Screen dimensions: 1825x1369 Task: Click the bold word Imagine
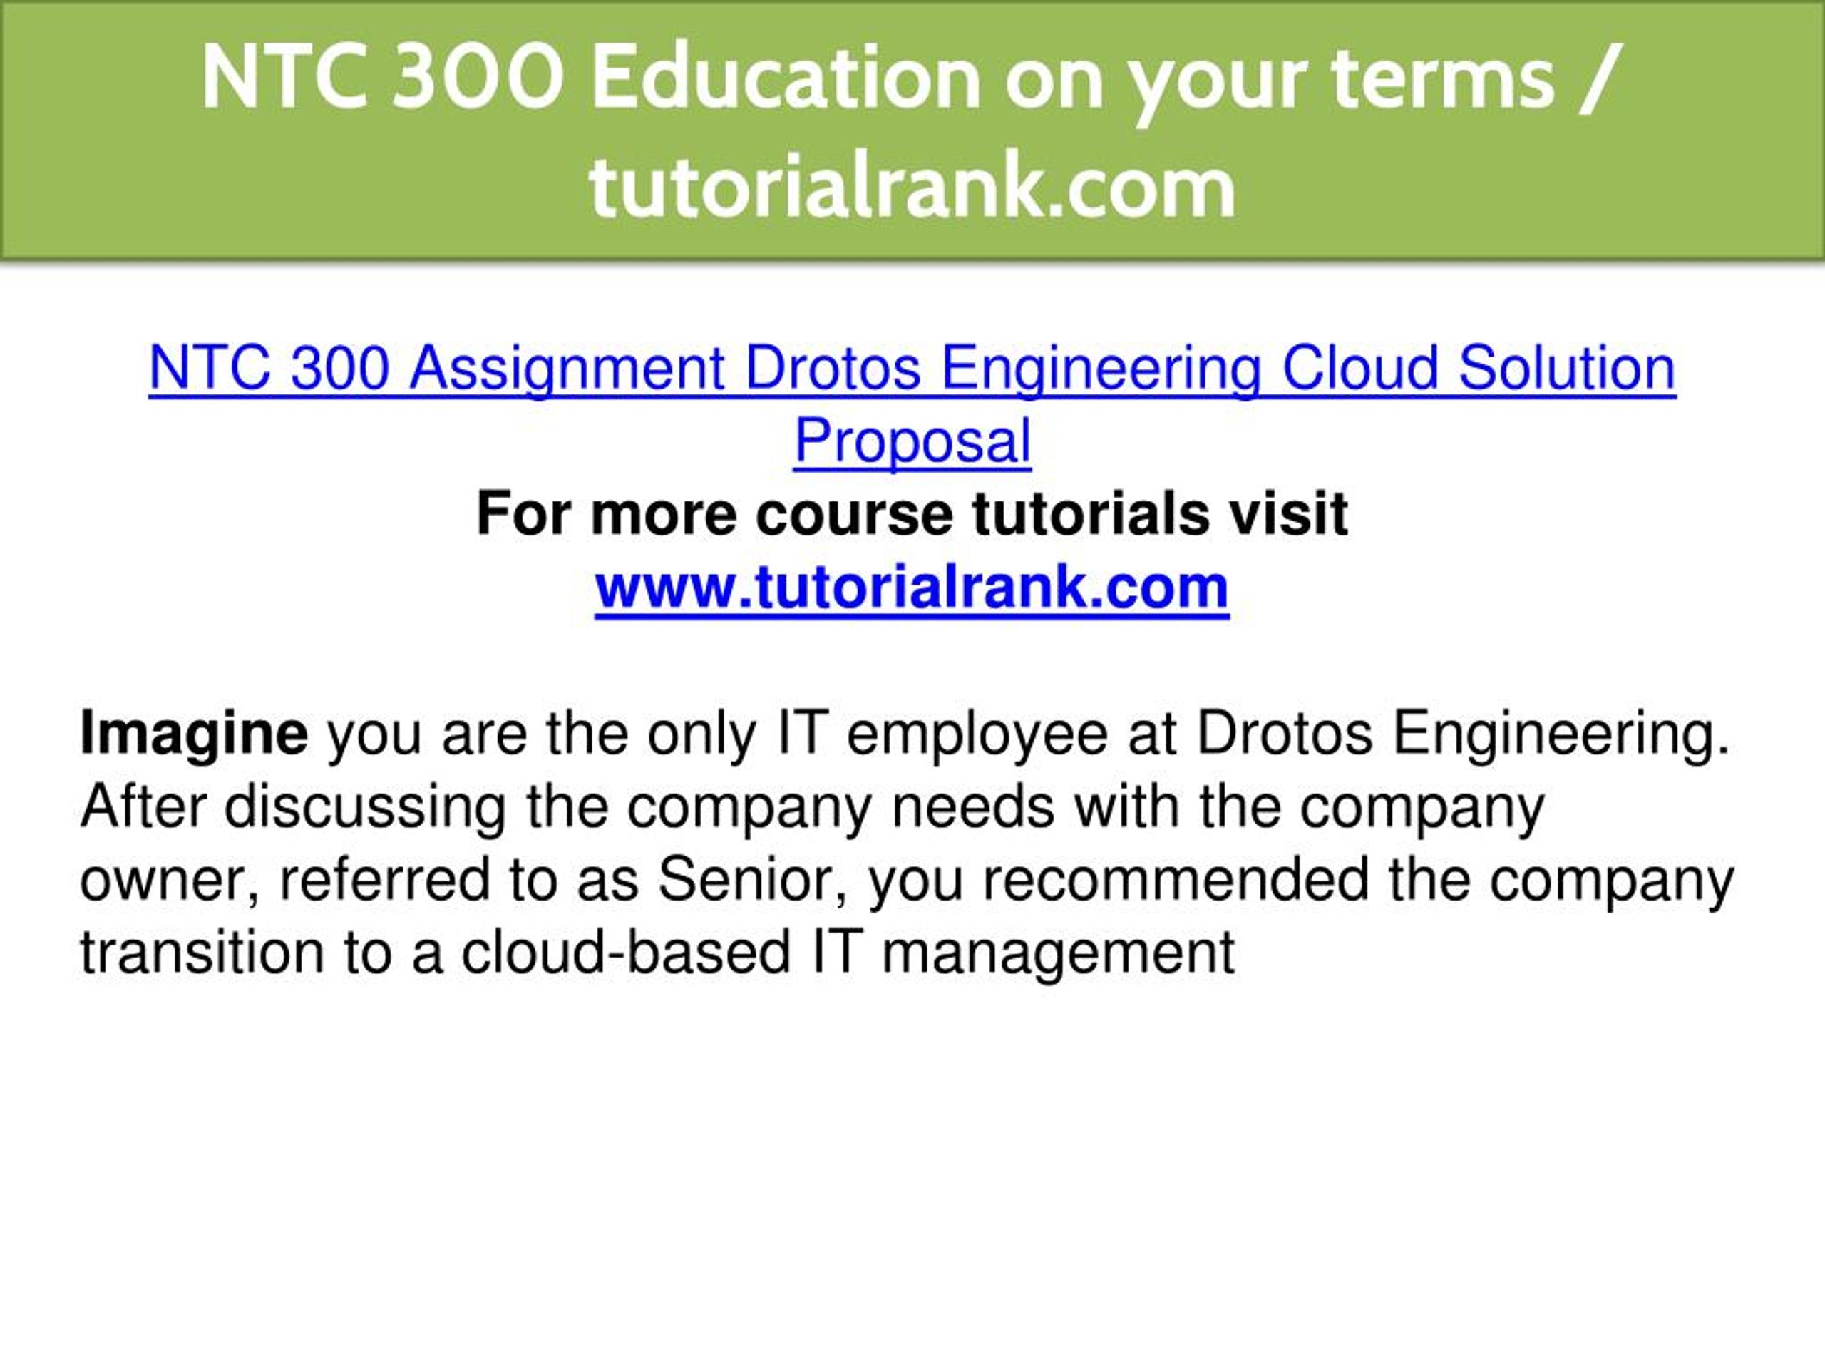tap(194, 734)
